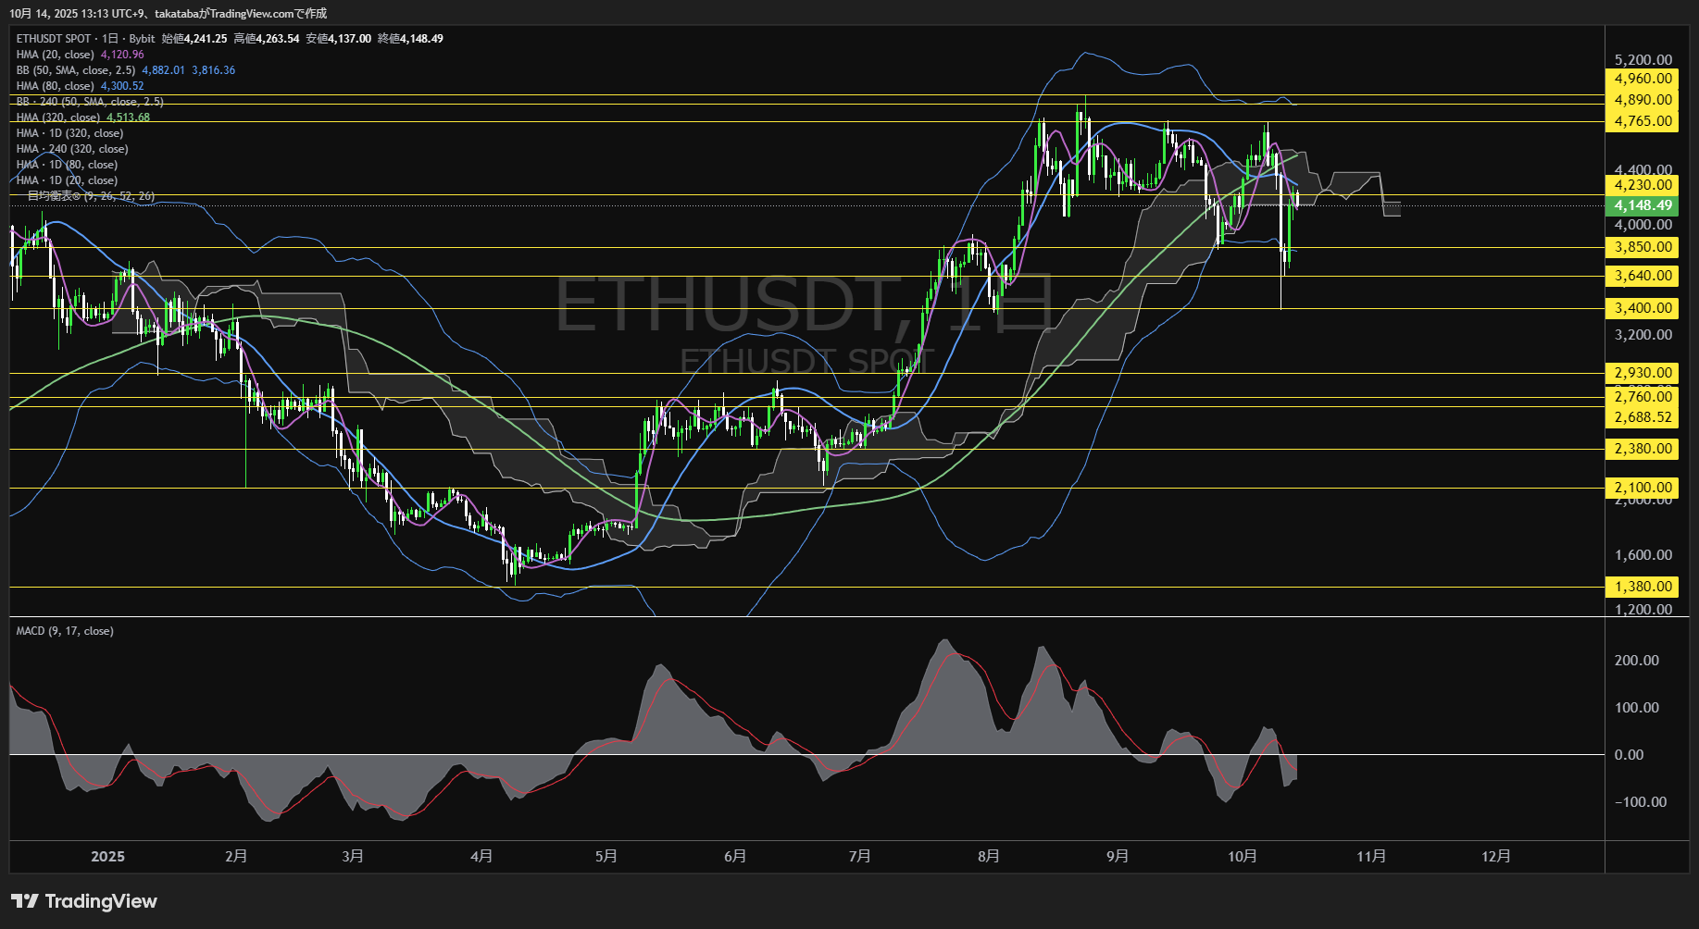1699x929 pixels.
Task: Click the 2,100.00 support line price label
Action: point(1643,488)
